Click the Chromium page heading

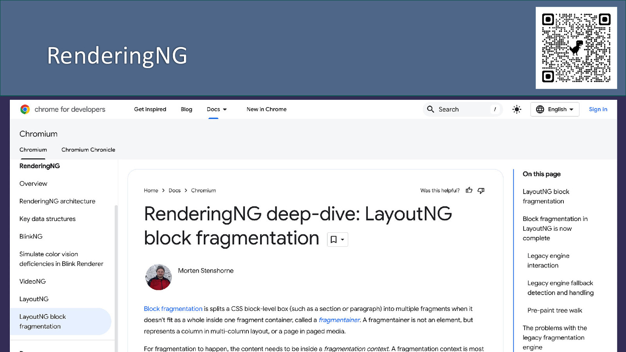click(38, 134)
